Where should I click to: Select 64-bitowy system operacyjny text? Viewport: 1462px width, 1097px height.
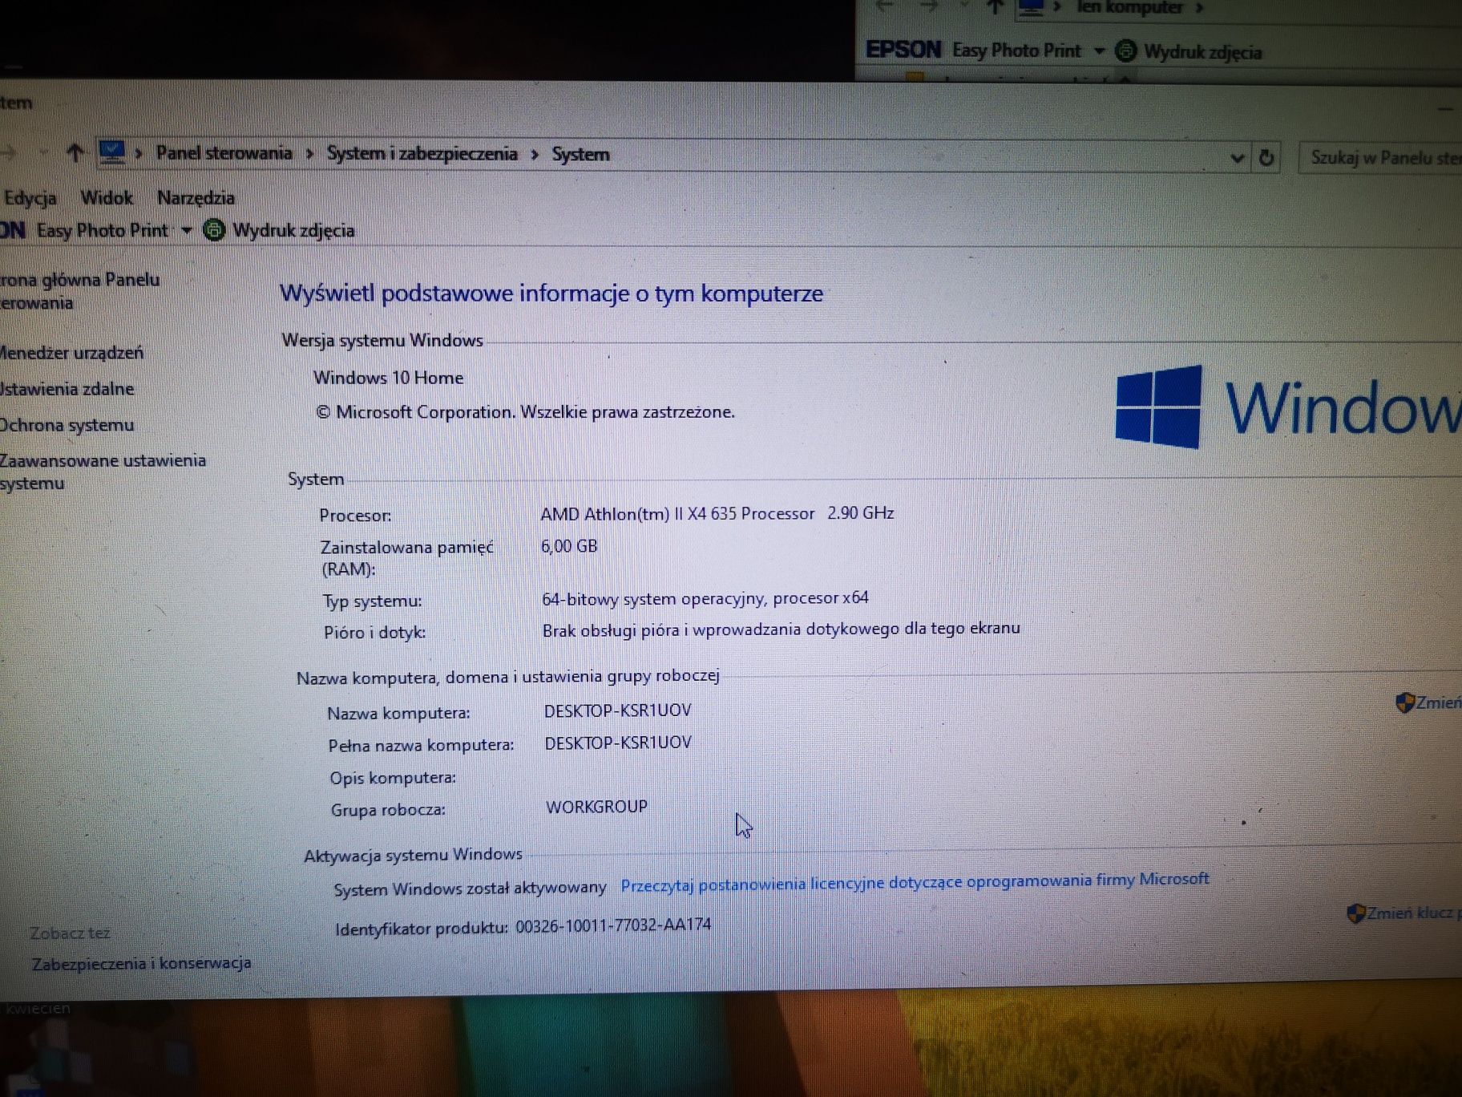(x=705, y=598)
